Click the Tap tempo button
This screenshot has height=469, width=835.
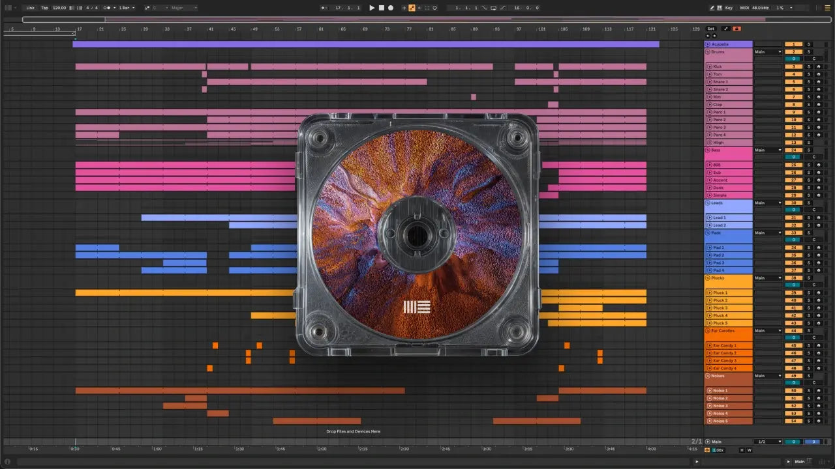pos(44,8)
